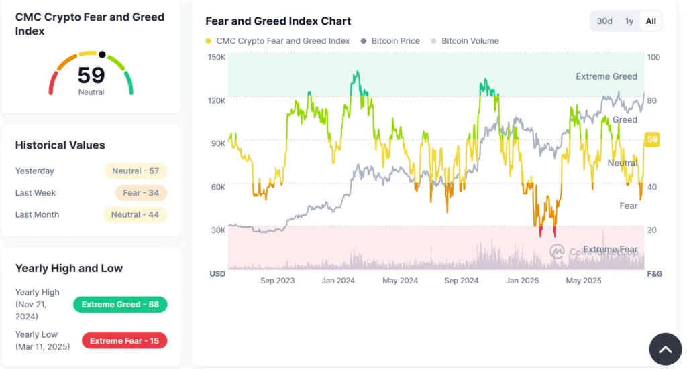687x369 pixels.
Task: Click the yellow dot beside Fear and Greed legend
Action: (209, 41)
